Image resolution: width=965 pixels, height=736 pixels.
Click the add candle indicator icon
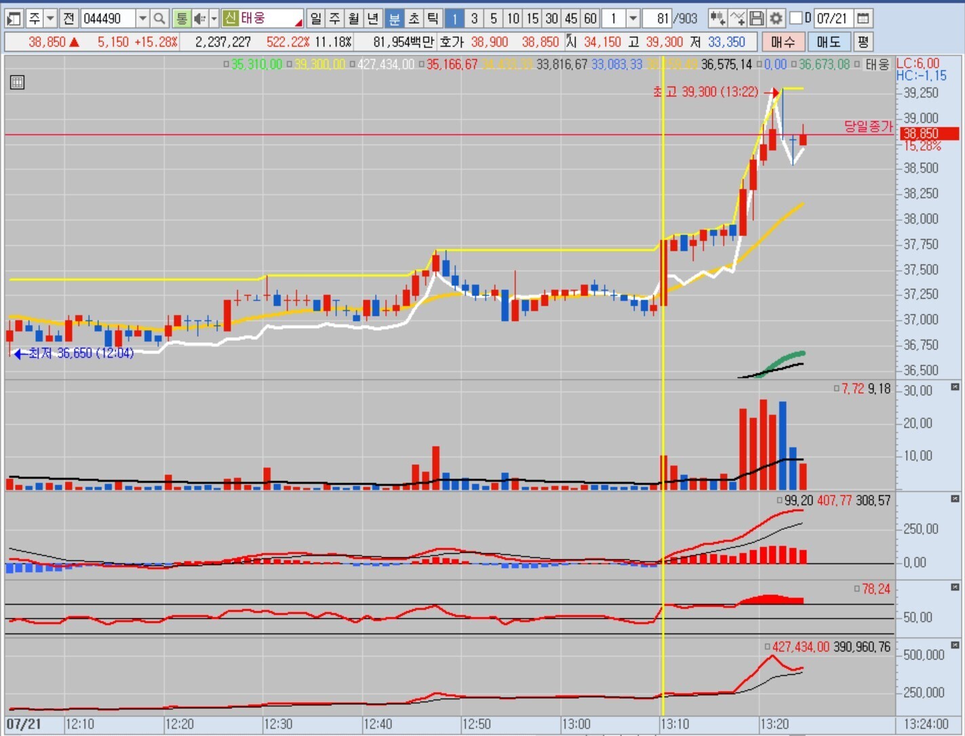717,18
